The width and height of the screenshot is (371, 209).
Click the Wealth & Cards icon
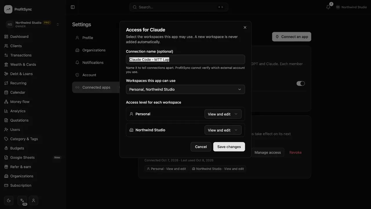6,64
